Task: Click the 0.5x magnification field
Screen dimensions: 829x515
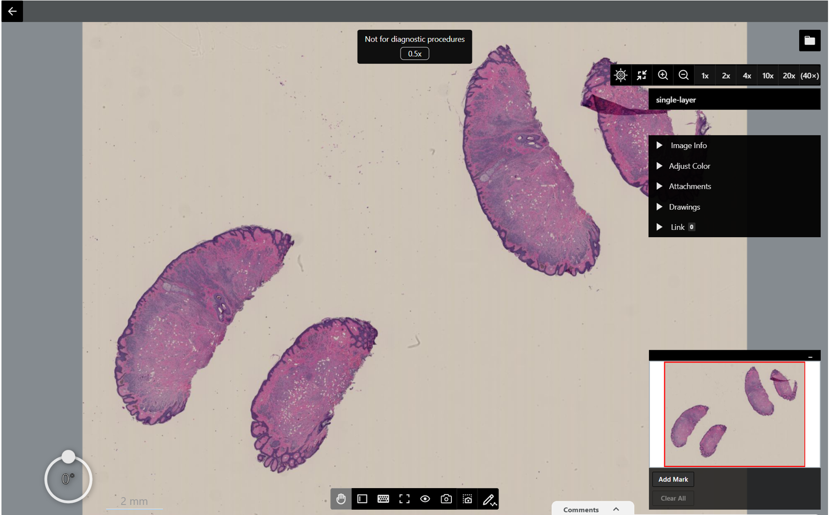Action: pyautogui.click(x=415, y=54)
